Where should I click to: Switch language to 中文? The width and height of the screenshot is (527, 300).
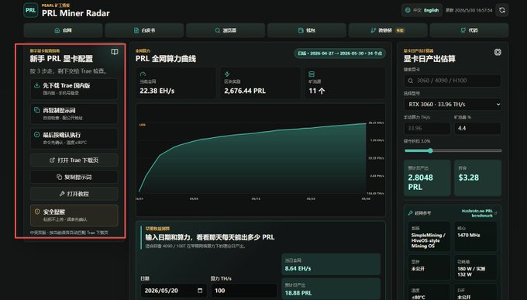pos(417,10)
